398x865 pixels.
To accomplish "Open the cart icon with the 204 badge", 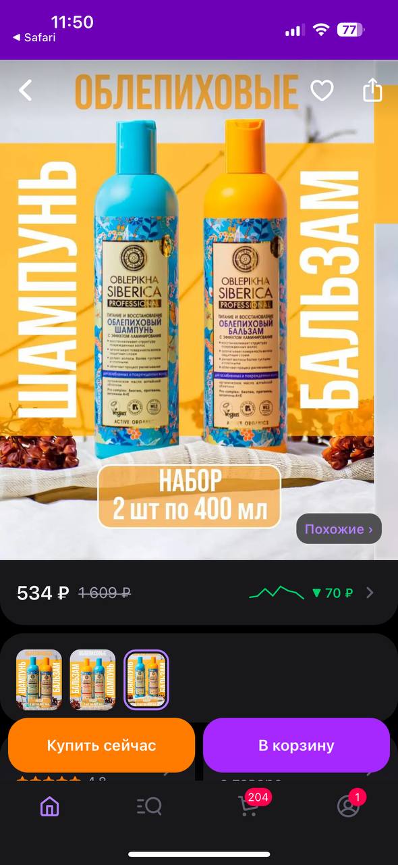I will [250, 804].
